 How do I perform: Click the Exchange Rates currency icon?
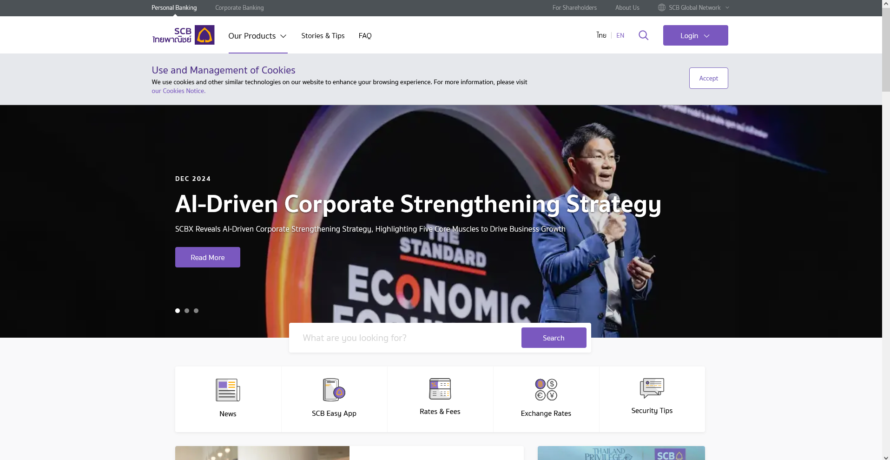[x=546, y=390]
